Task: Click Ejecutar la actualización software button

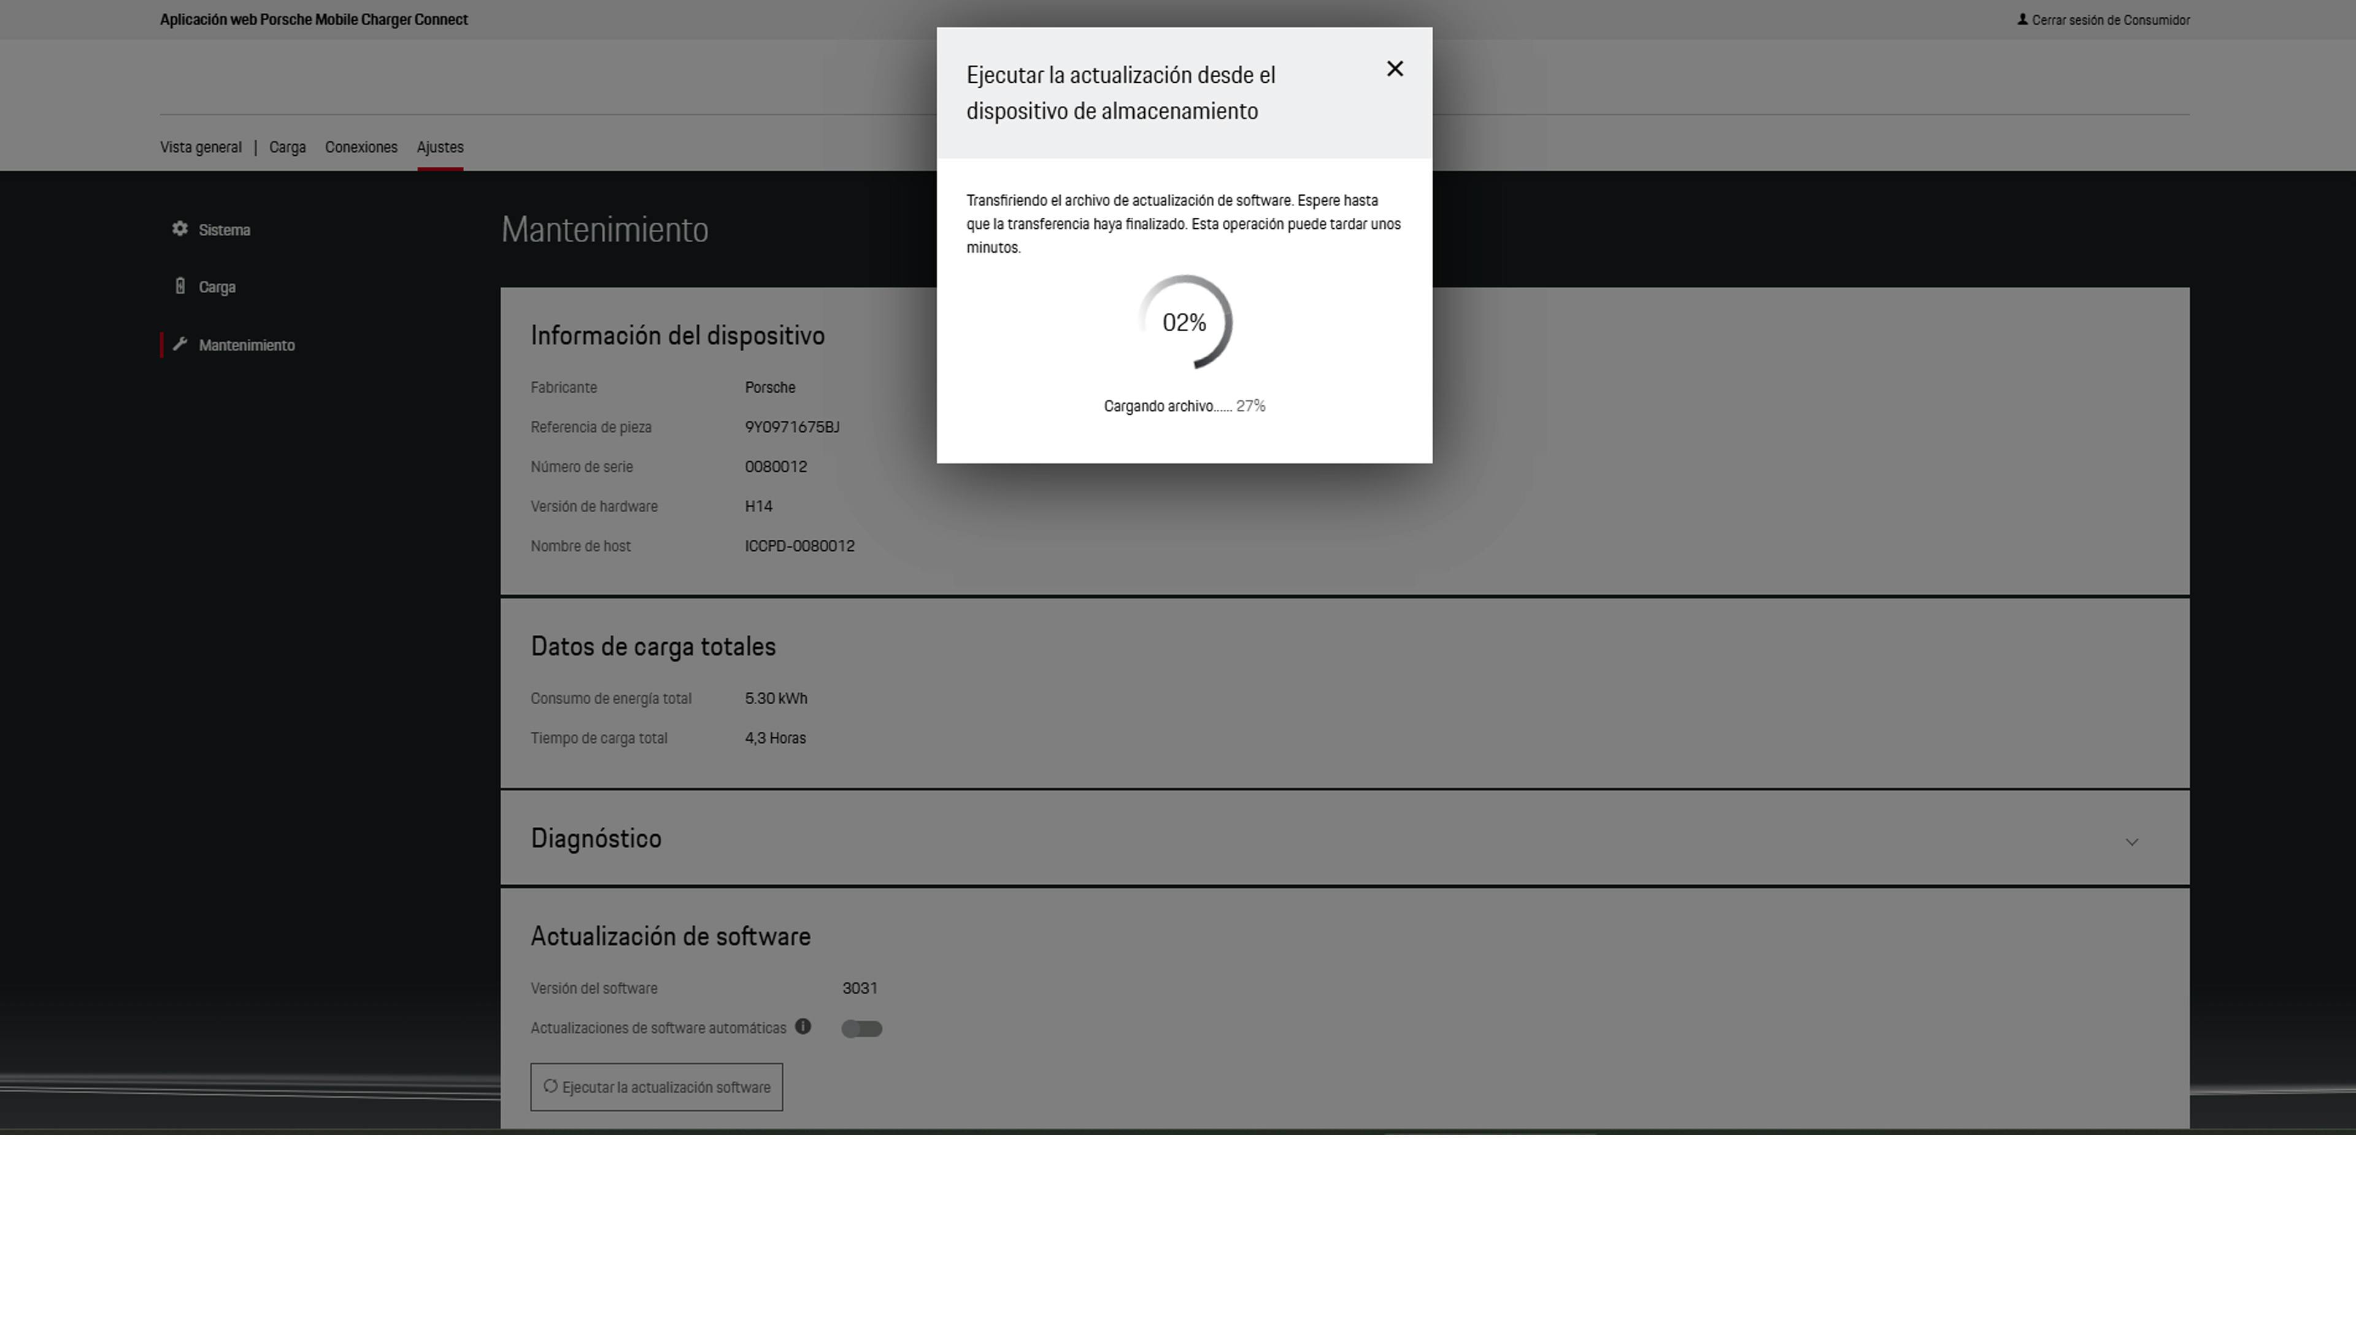Action: [x=656, y=1087]
